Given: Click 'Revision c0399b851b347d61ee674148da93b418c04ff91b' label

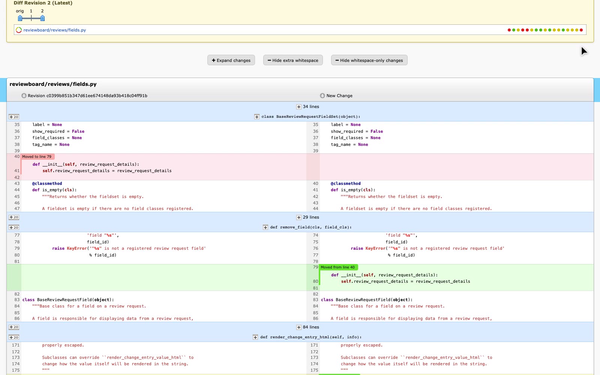Looking at the screenshot, I should (x=87, y=96).
